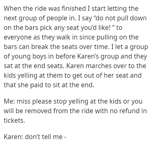The width and height of the screenshot is (151, 144).
Task: Click the word "break" in the paragraph
Action: click(x=40, y=47)
